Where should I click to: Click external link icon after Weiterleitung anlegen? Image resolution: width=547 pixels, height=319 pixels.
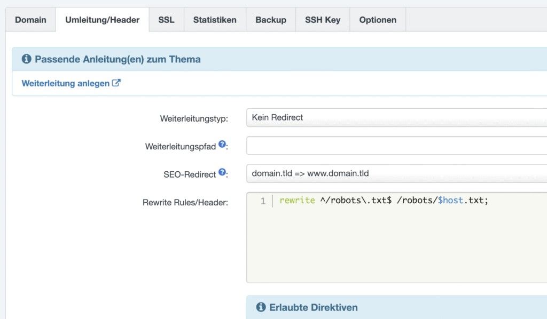click(x=116, y=83)
